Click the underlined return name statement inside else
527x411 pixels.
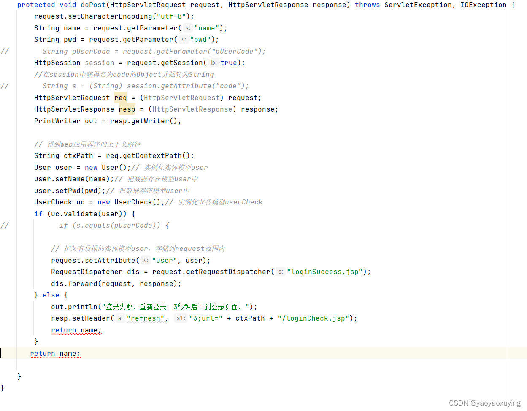pyautogui.click(x=76, y=330)
